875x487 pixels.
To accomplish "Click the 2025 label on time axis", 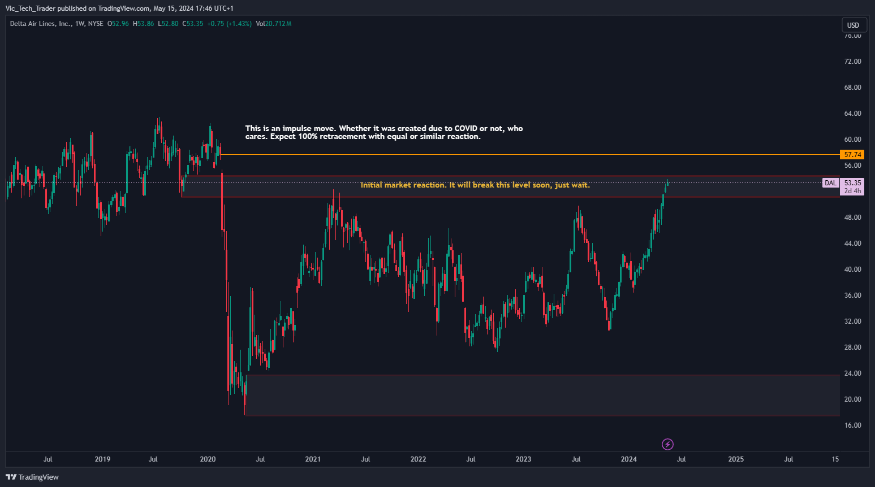I will [x=736, y=459].
